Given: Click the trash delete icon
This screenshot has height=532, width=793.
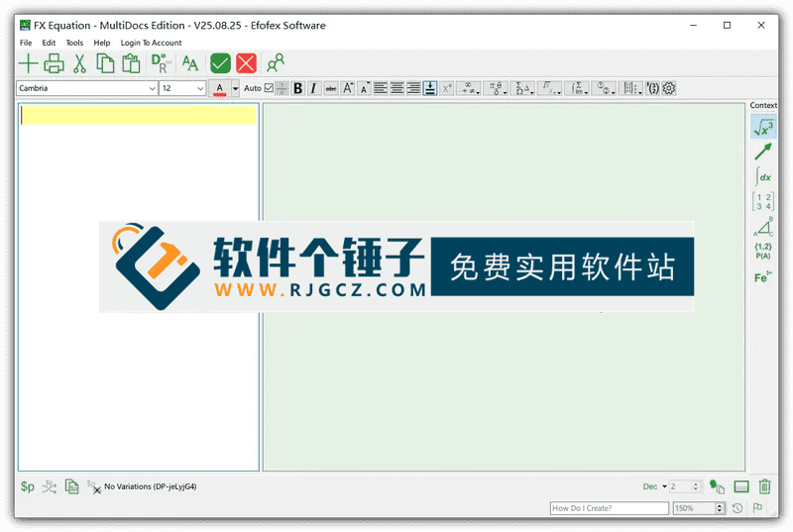Looking at the screenshot, I should tap(764, 486).
